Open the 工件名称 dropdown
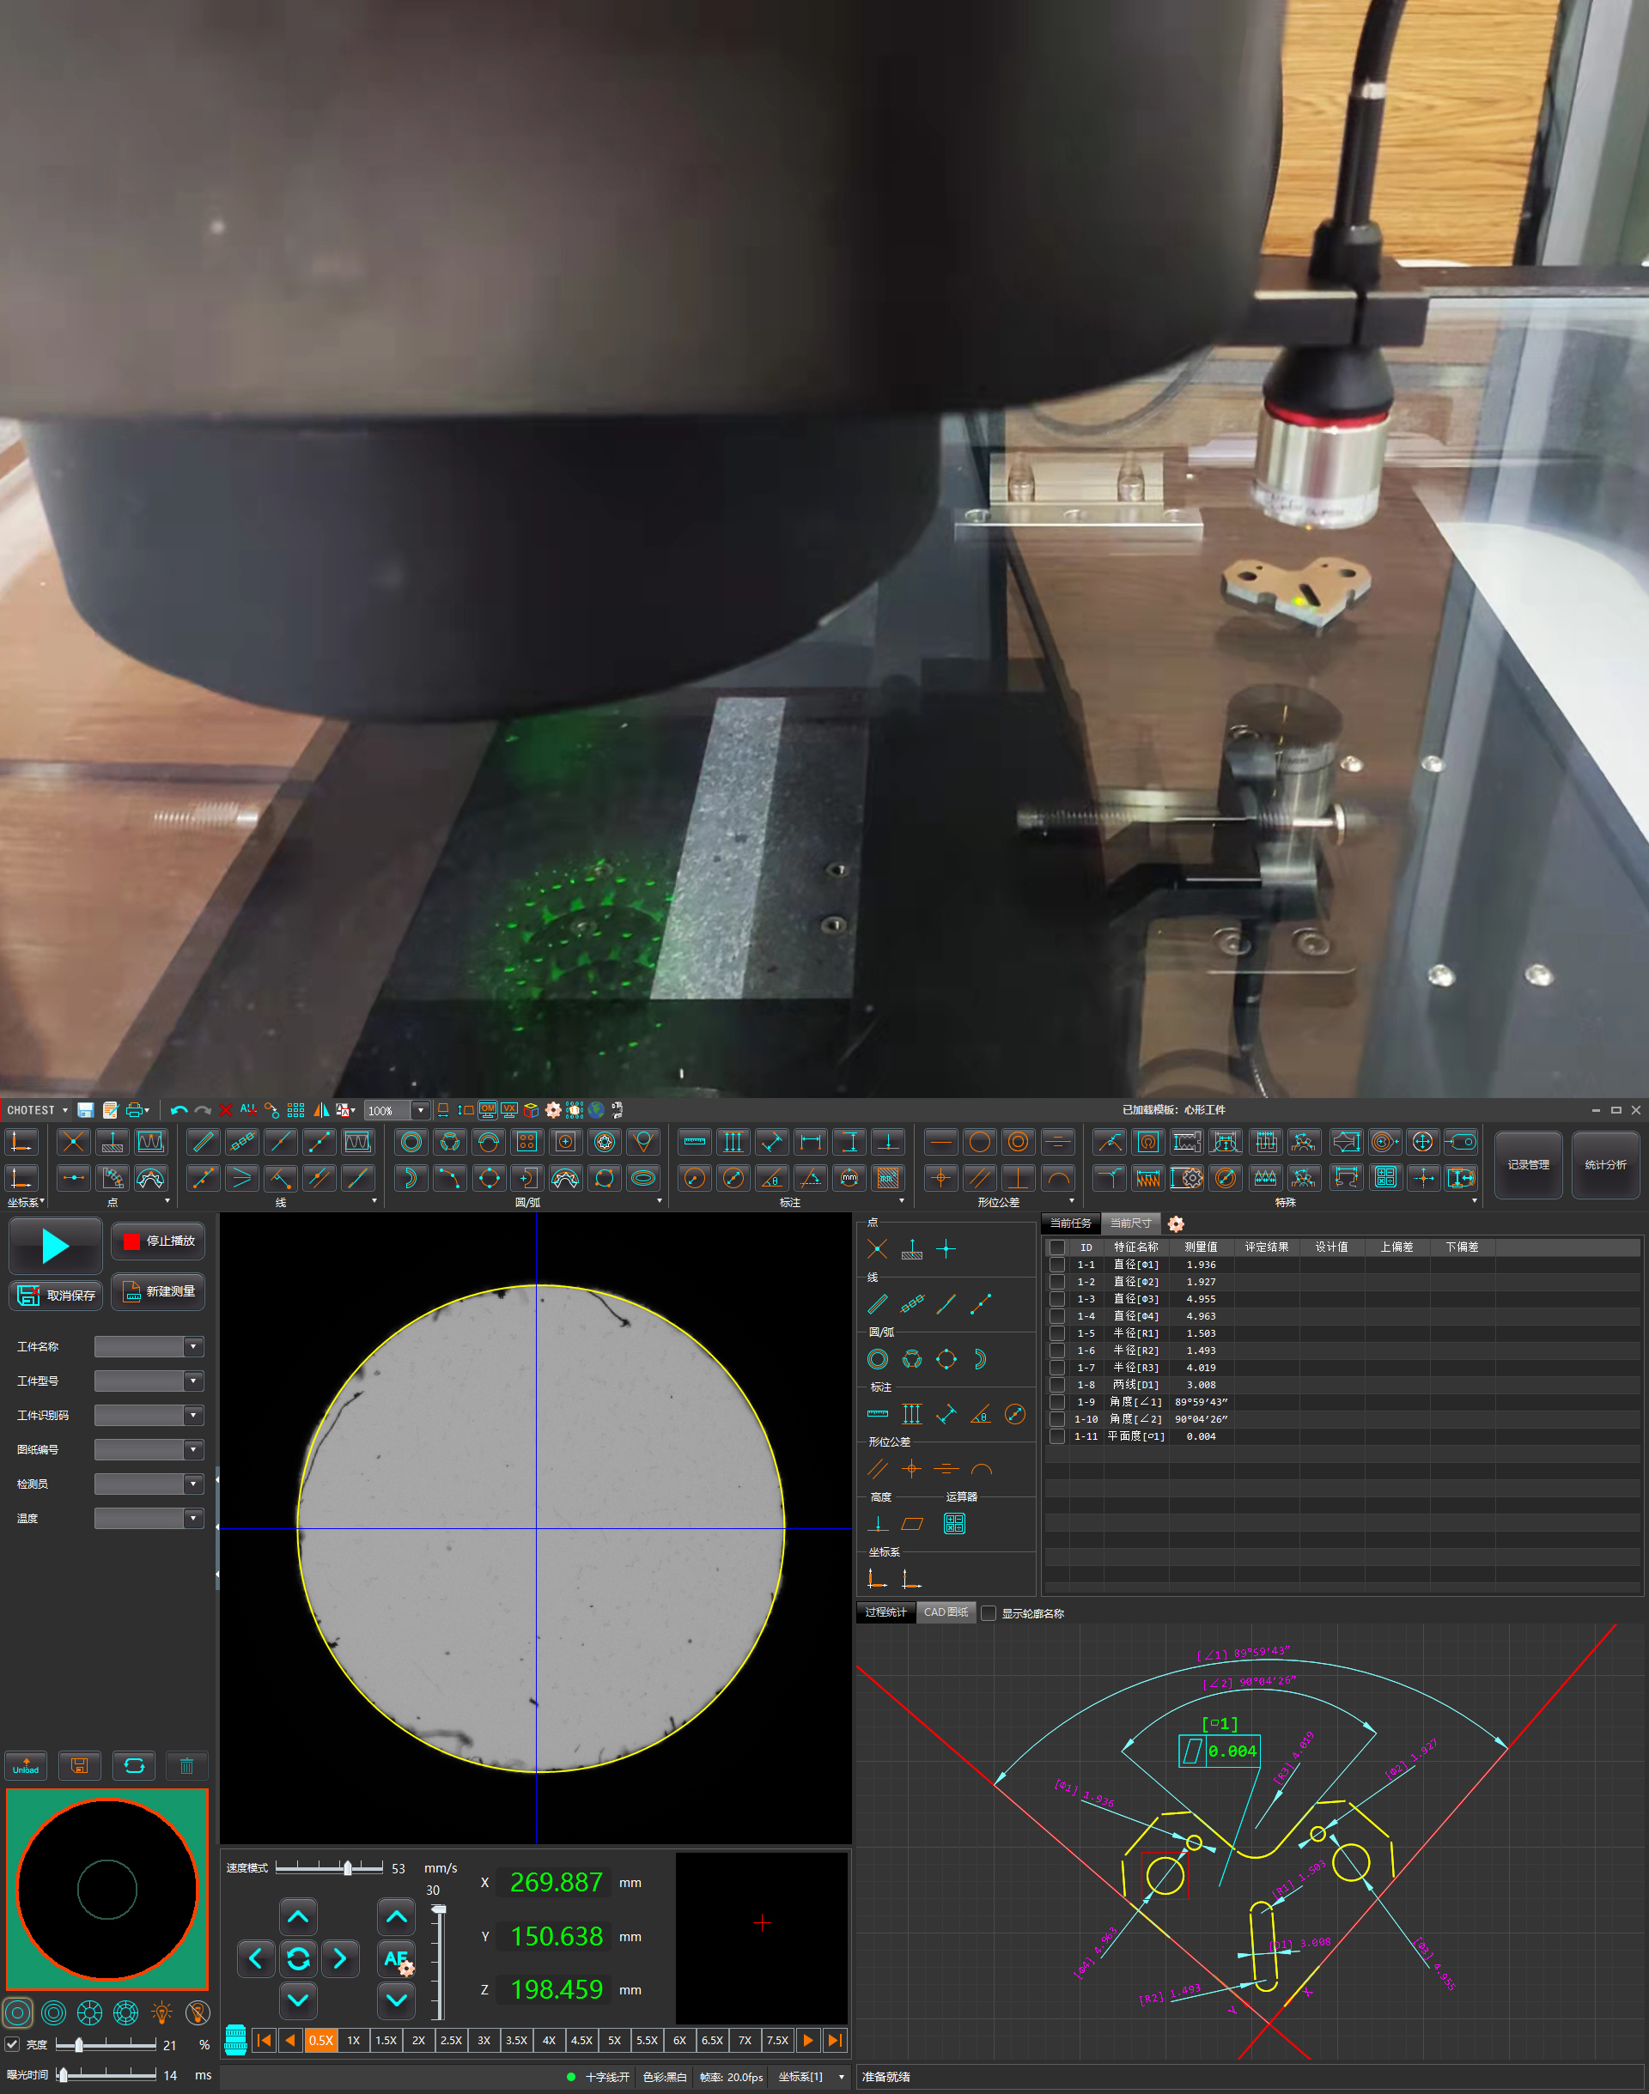Screen dimensions: 1649x2094 [193, 1346]
